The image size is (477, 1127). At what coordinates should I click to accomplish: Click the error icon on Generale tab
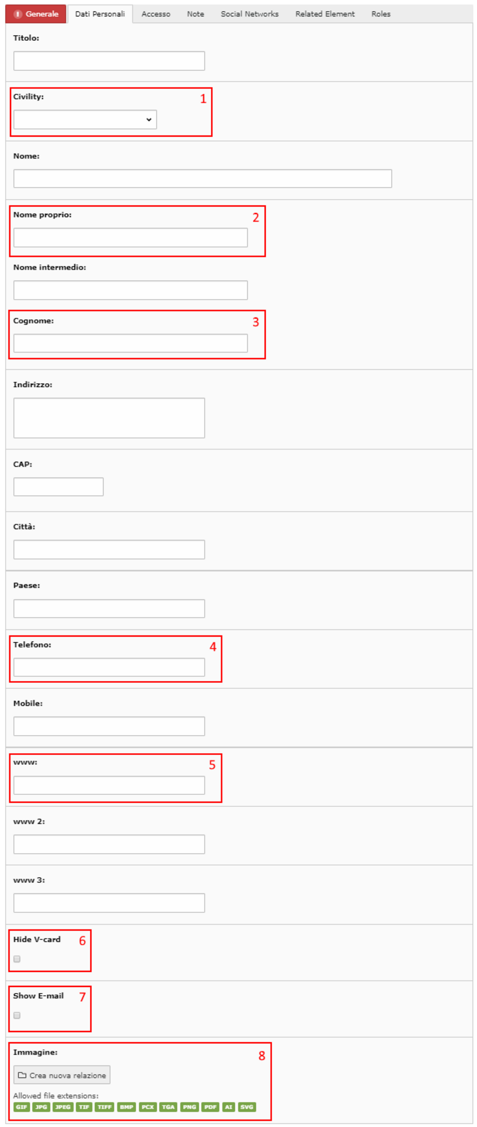pyautogui.click(x=18, y=14)
